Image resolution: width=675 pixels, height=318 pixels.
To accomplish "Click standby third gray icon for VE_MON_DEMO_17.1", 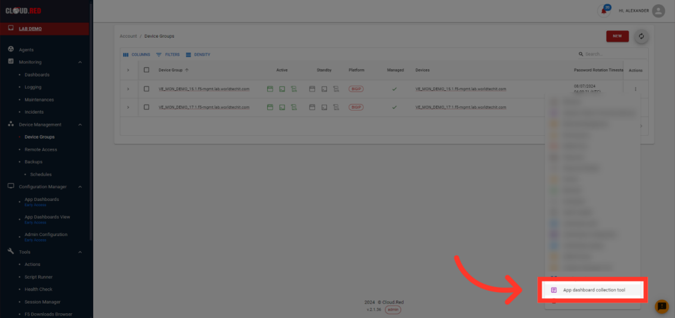I will click(336, 107).
